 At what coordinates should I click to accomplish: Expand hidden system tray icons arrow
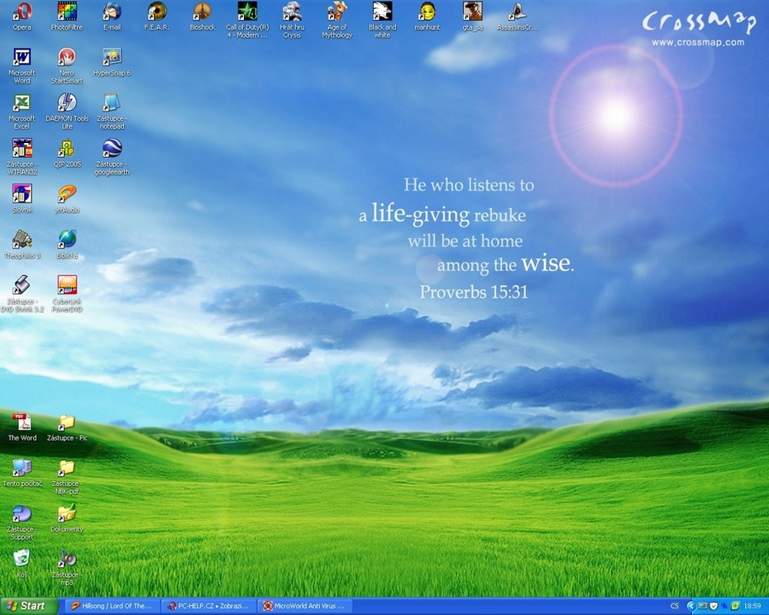pos(691,606)
